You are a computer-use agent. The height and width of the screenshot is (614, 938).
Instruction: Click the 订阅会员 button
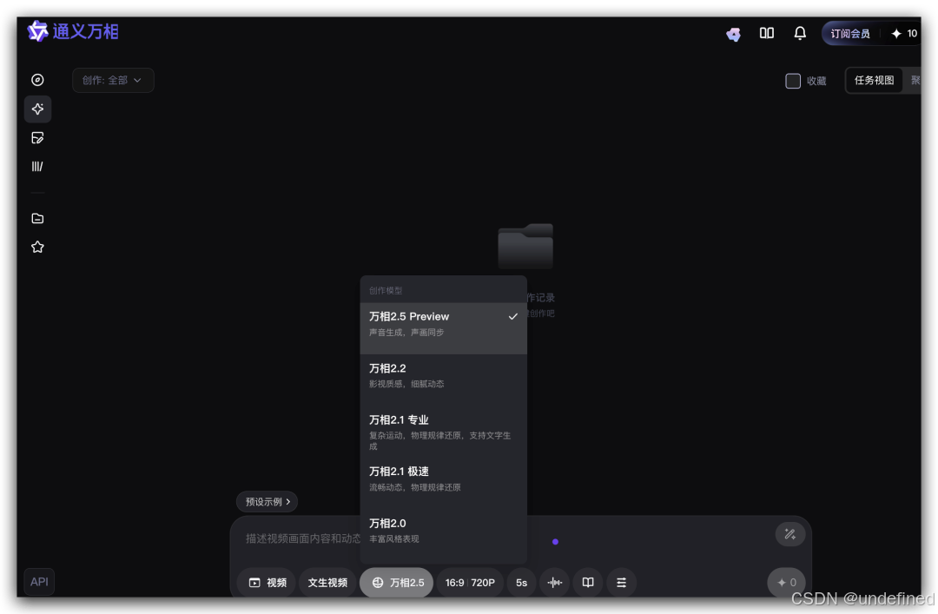850,34
